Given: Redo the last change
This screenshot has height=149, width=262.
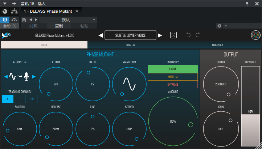Looking at the screenshot, I should coord(198,35).
